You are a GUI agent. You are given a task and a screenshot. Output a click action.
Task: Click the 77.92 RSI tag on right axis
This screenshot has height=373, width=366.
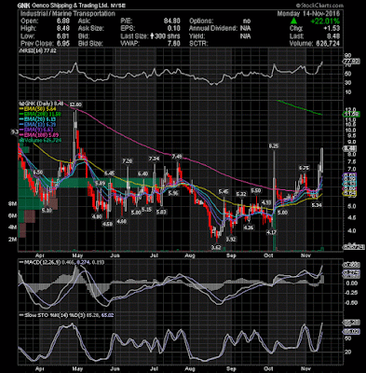pos(351,62)
